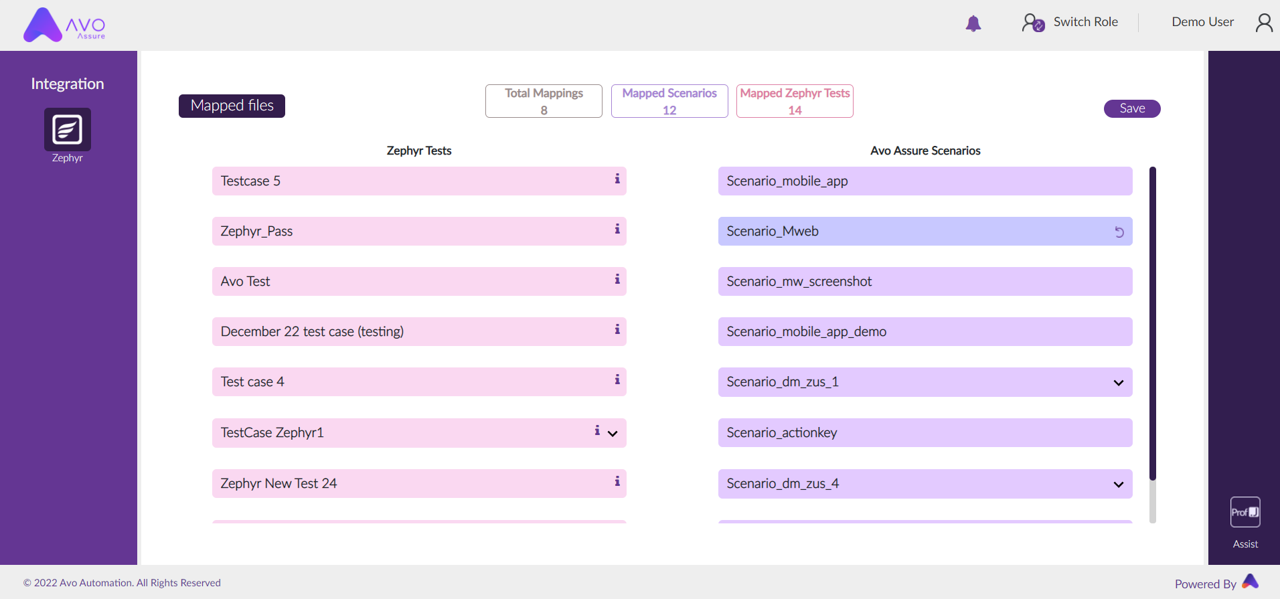This screenshot has width=1280, height=599.
Task: Undo mapping on Scenario_Mweb
Action: (1119, 232)
